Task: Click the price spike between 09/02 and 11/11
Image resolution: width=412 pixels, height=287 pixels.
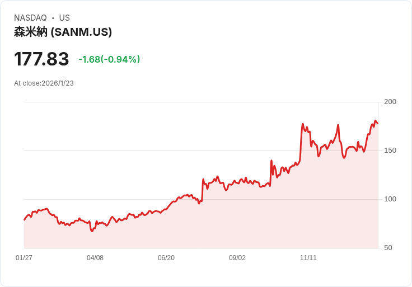Action: click(271, 161)
